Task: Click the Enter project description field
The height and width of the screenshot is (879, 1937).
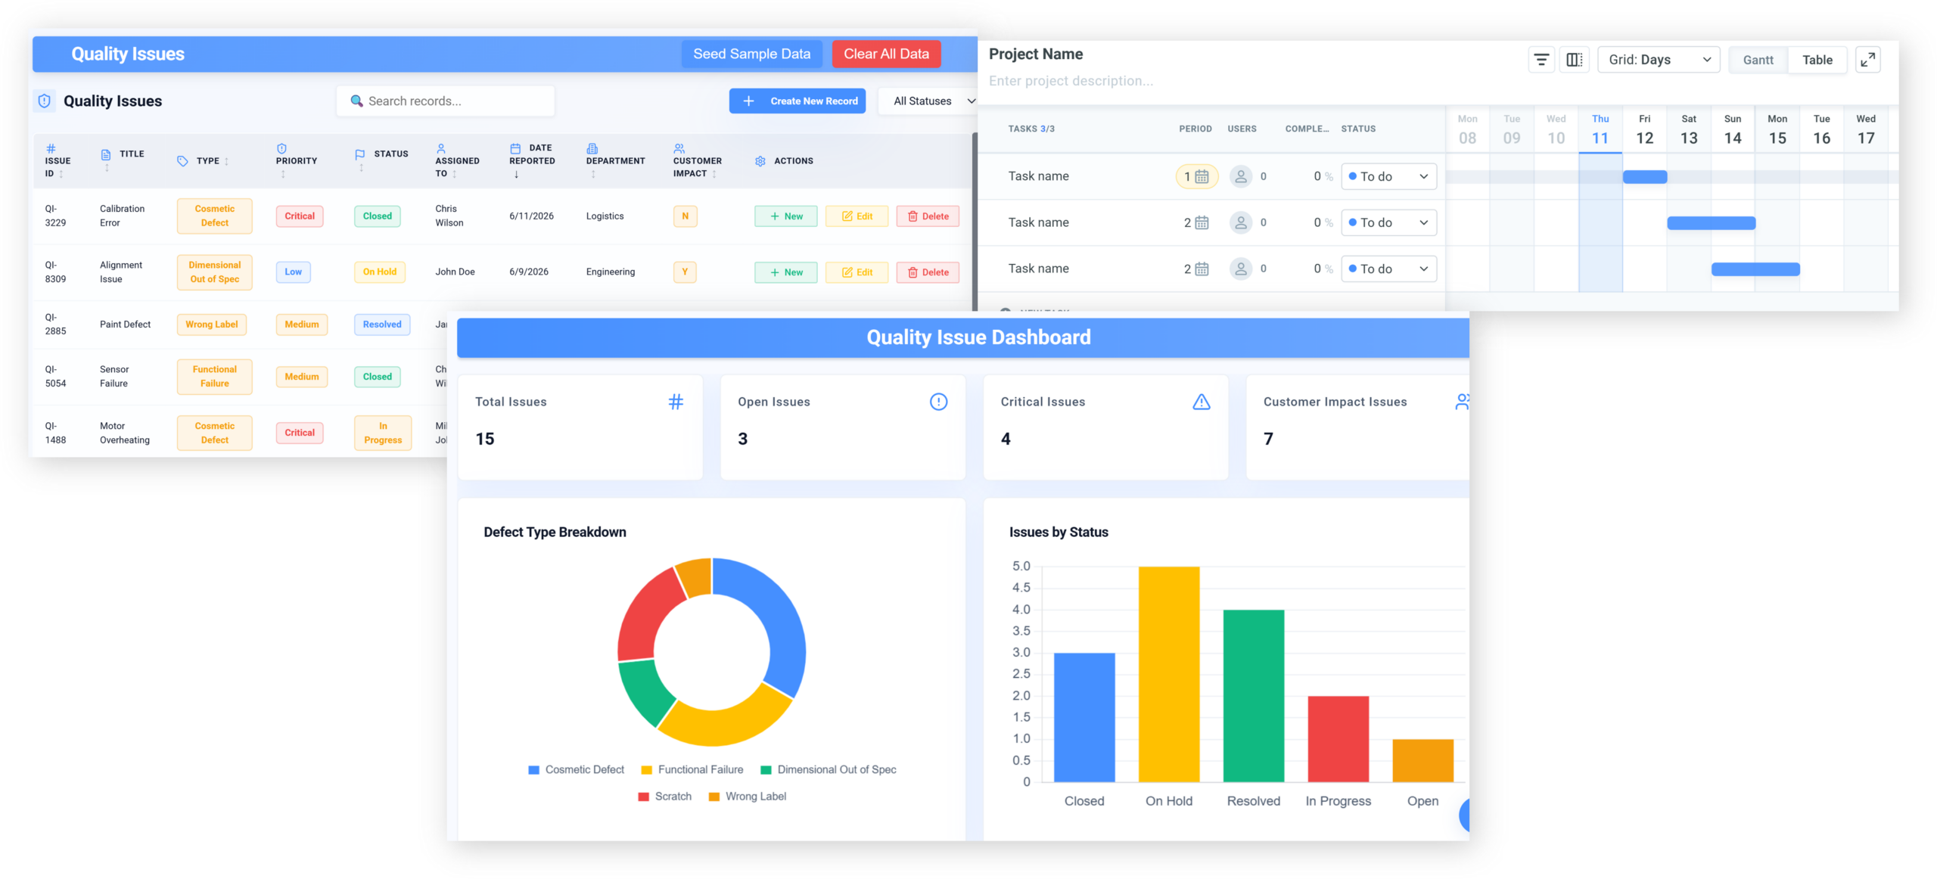Action: (x=1071, y=81)
